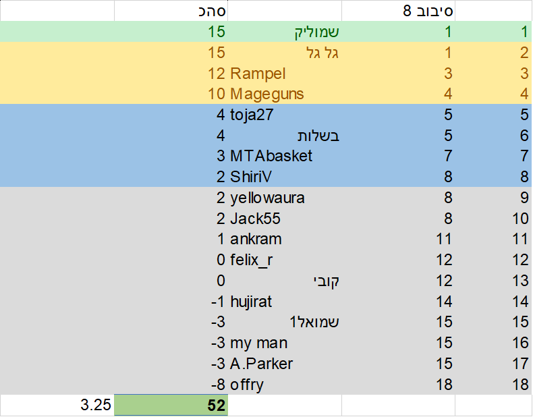Click the A.Parker cell
533x419 pixels.
[285, 363]
